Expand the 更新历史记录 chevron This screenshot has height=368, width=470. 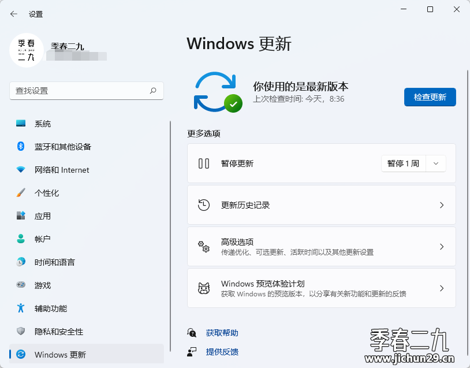pos(442,205)
